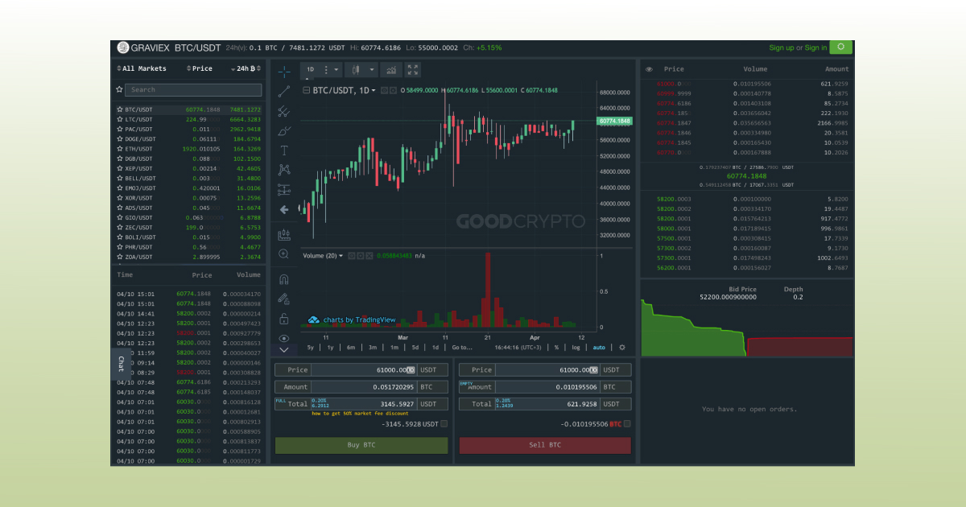966x507 pixels.
Task: Click the Sign up link
Action: (x=781, y=47)
